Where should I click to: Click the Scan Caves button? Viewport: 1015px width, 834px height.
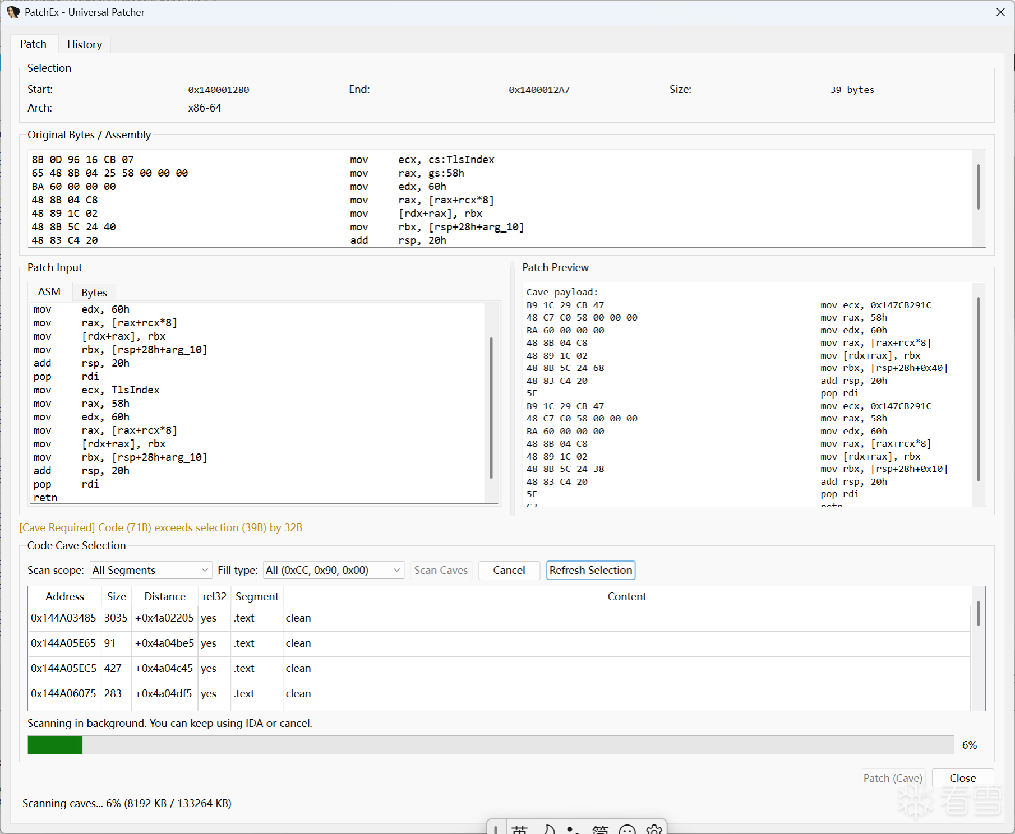[x=441, y=570]
